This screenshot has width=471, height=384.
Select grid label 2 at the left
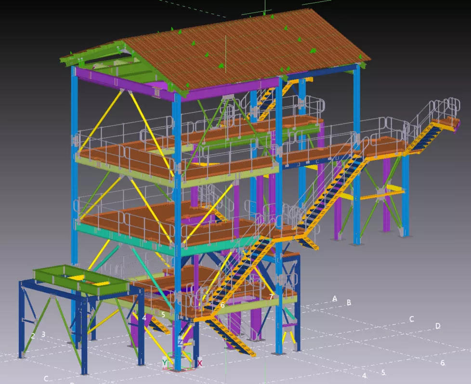coord(33,336)
